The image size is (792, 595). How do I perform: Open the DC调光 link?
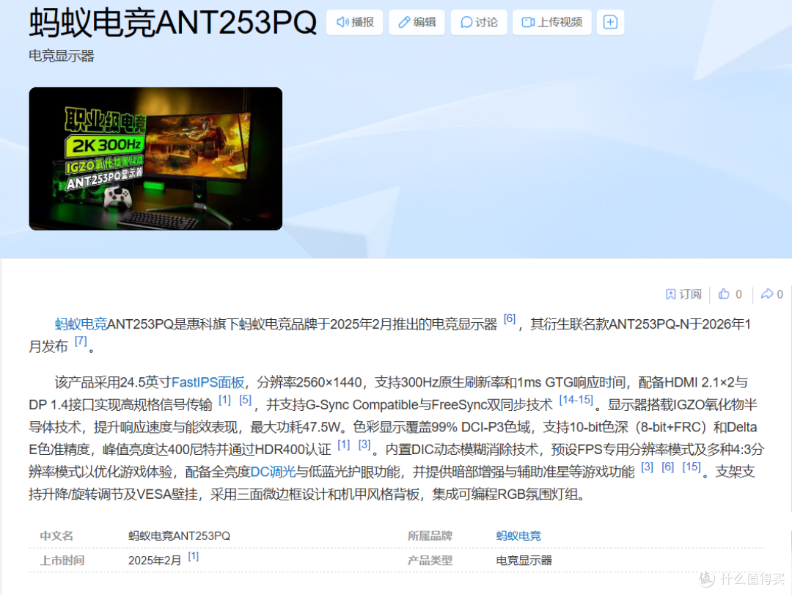(273, 472)
